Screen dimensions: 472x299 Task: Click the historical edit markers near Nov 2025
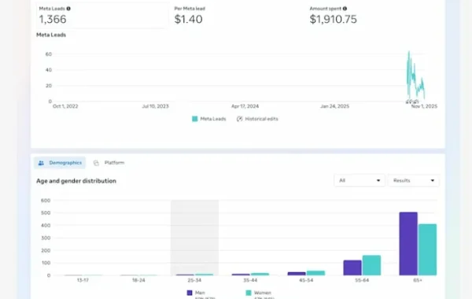(412, 102)
